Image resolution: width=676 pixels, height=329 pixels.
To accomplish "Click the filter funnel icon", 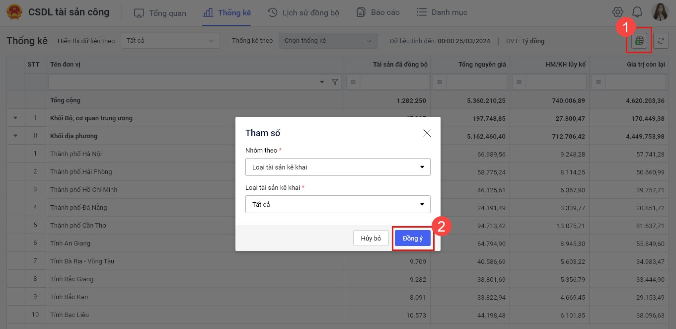I will tap(335, 82).
